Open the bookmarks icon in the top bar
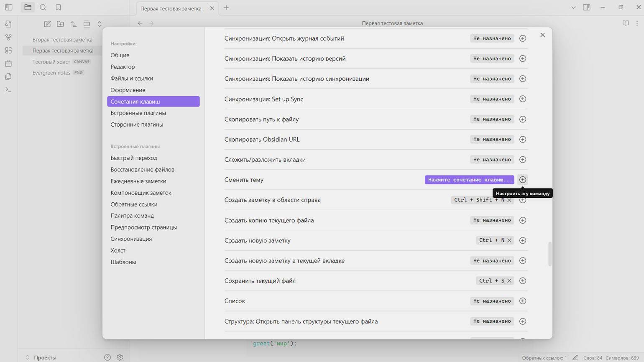 tap(58, 8)
